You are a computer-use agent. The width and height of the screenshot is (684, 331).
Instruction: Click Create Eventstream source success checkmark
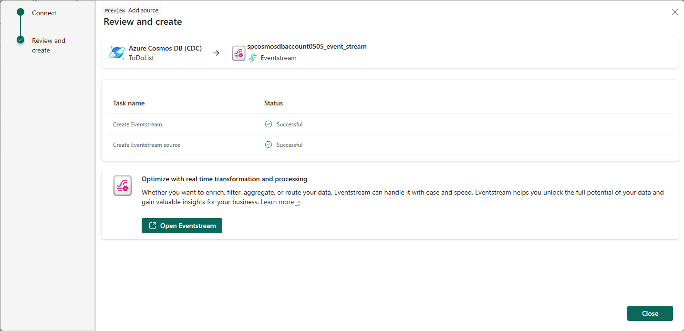(x=269, y=145)
